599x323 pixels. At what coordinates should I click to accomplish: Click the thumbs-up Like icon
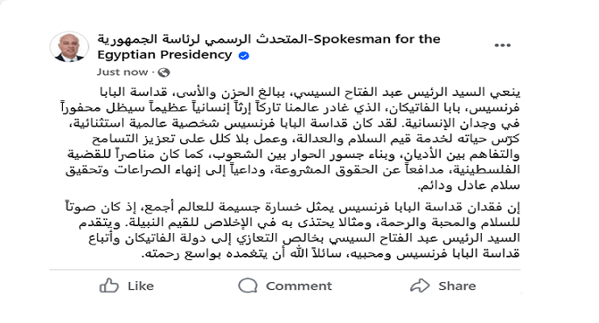click(x=109, y=285)
